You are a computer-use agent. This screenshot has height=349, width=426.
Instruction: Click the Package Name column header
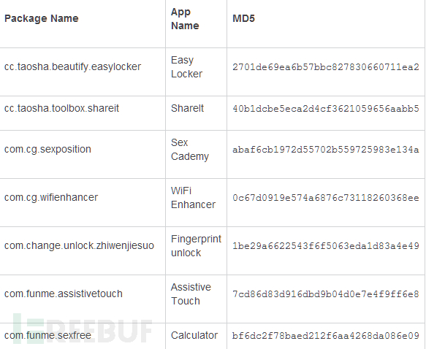(42, 18)
